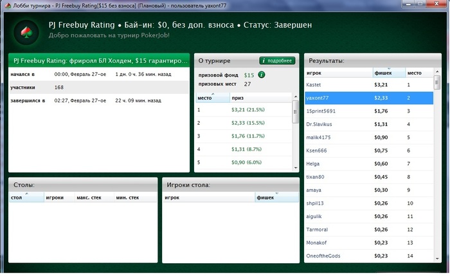Click the PokerStars spade logo
The height and width of the screenshot is (276, 450).
coord(26,32)
